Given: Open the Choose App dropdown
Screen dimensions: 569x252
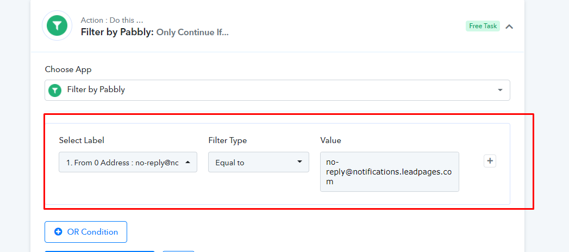Looking at the screenshot, I should (x=277, y=90).
